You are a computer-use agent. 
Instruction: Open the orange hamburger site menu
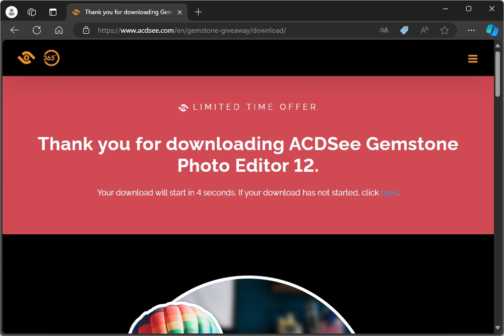[473, 59]
